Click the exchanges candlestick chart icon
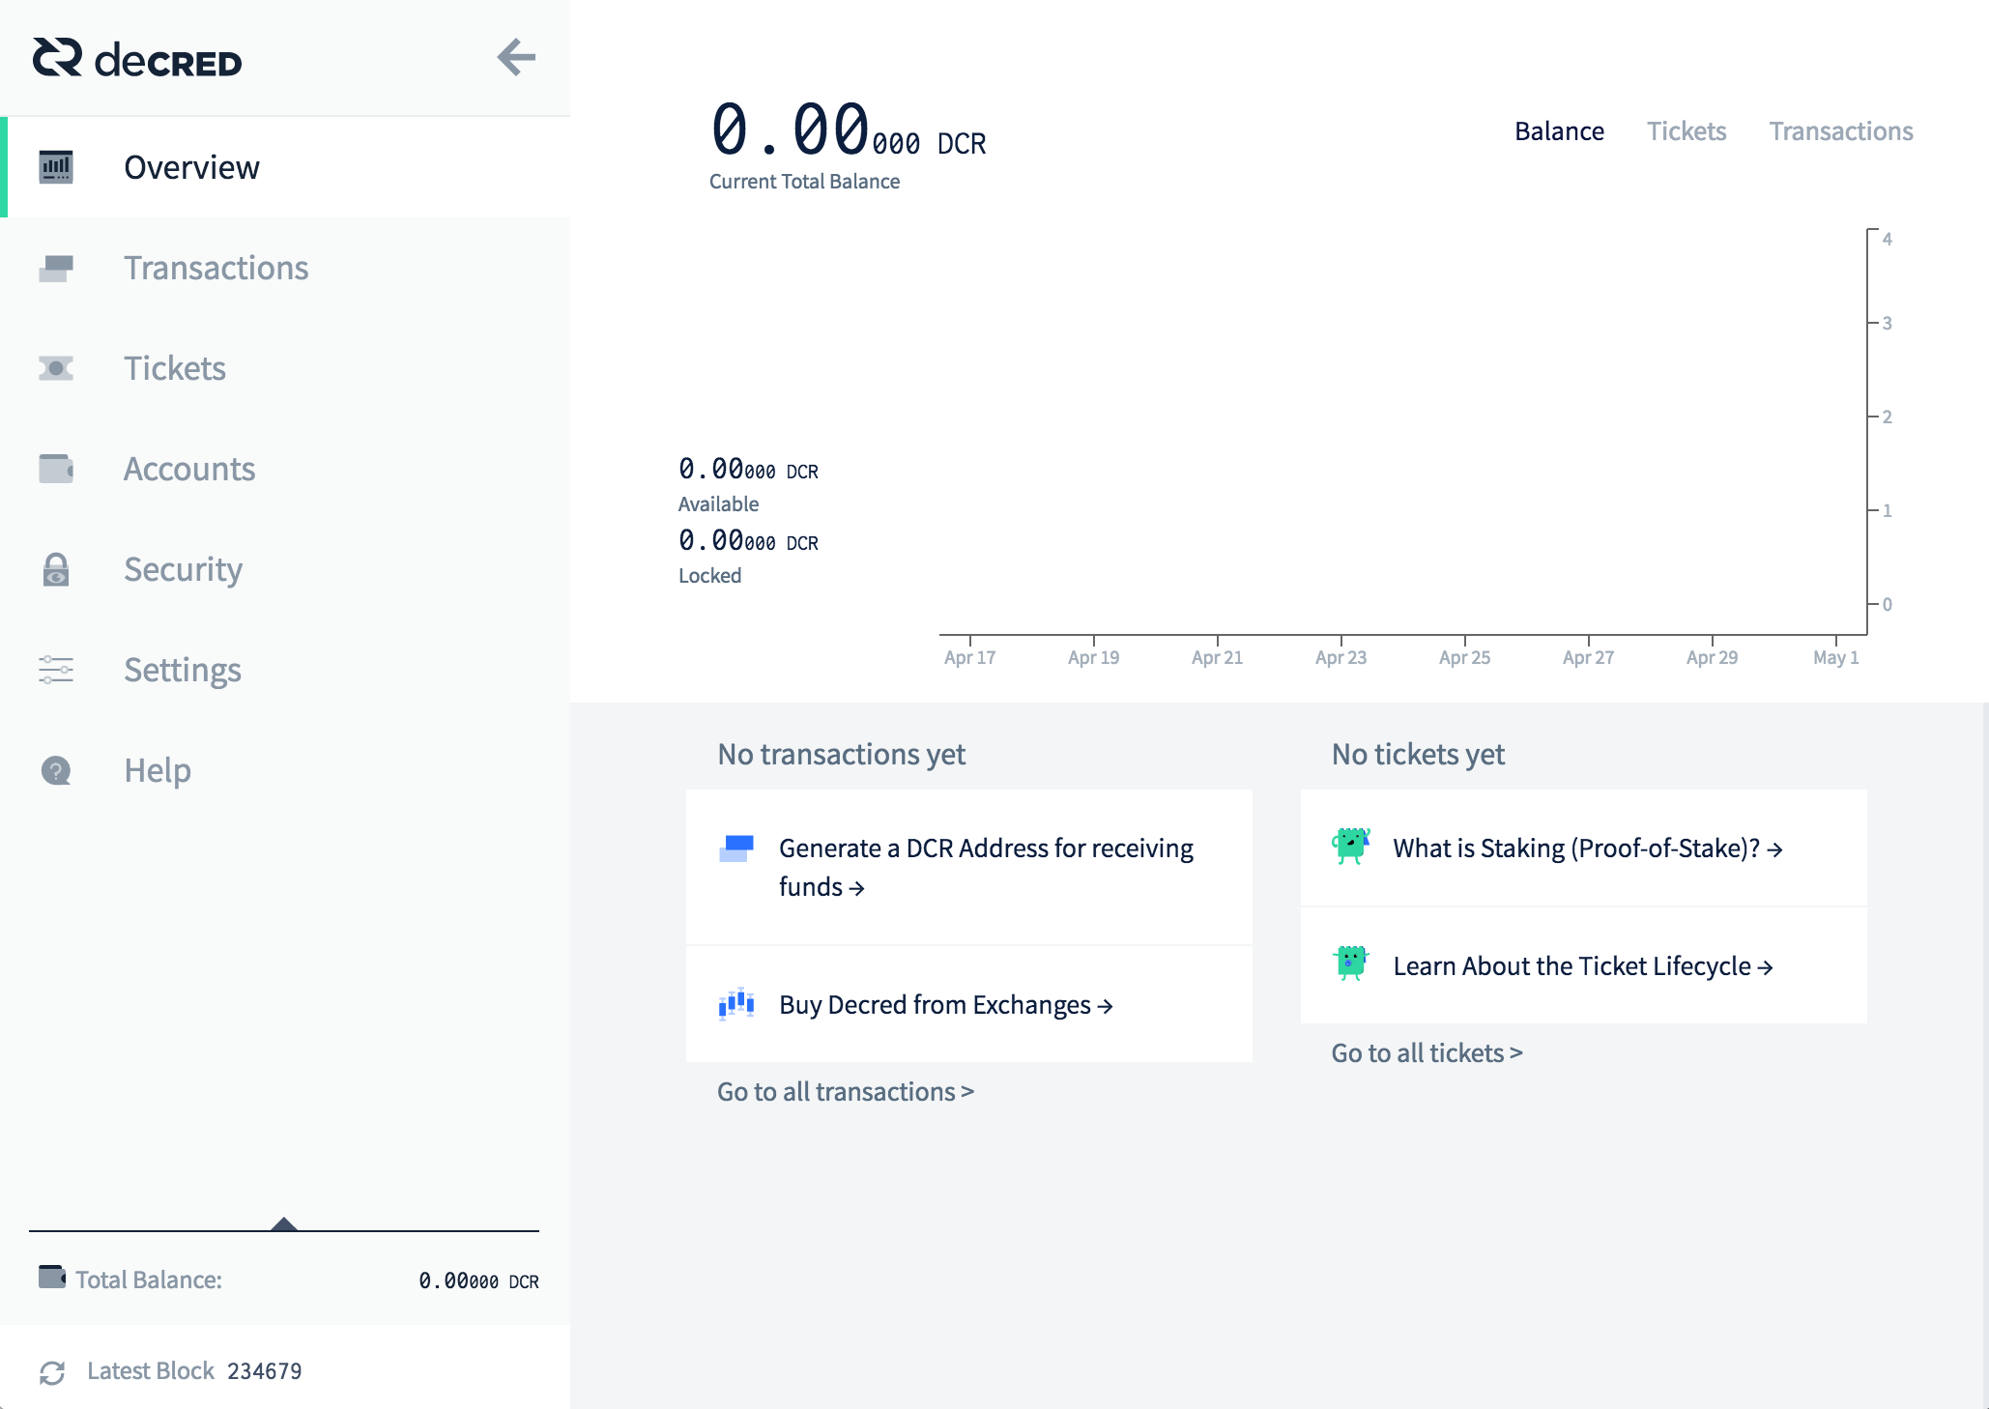 (x=736, y=1004)
